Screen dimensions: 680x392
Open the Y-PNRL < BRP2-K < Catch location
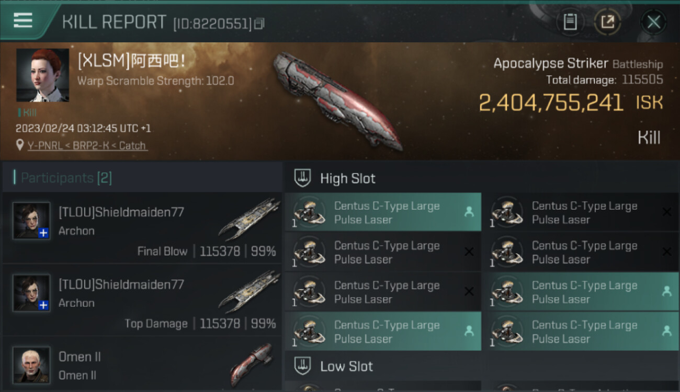pos(87,146)
